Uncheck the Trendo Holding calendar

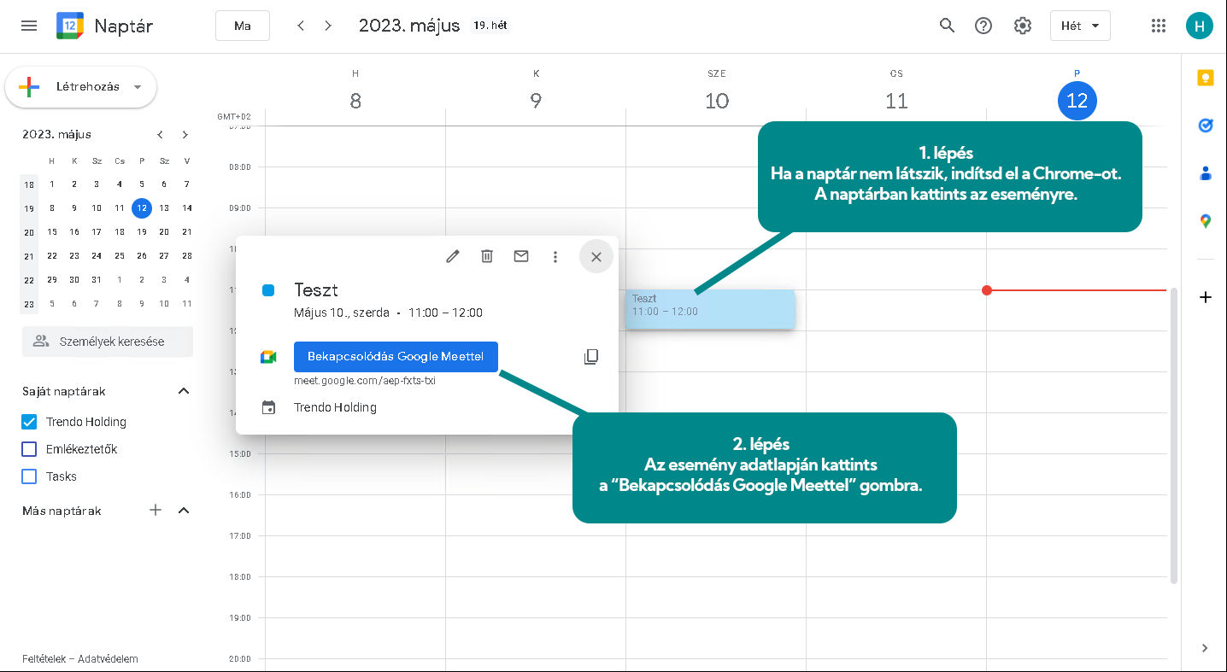point(29,422)
